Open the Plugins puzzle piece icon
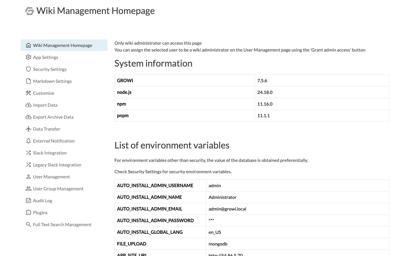This screenshot has width=410, height=256. [x=28, y=212]
